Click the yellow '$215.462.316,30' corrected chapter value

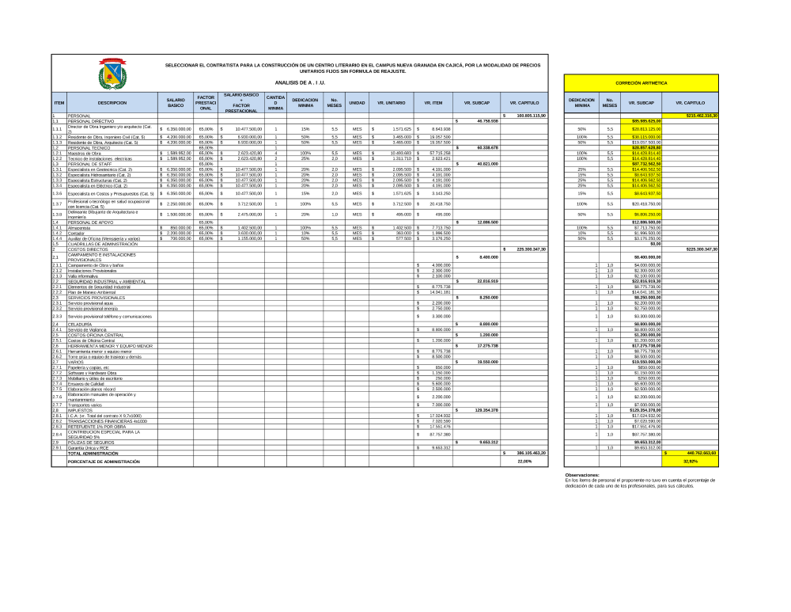point(690,116)
